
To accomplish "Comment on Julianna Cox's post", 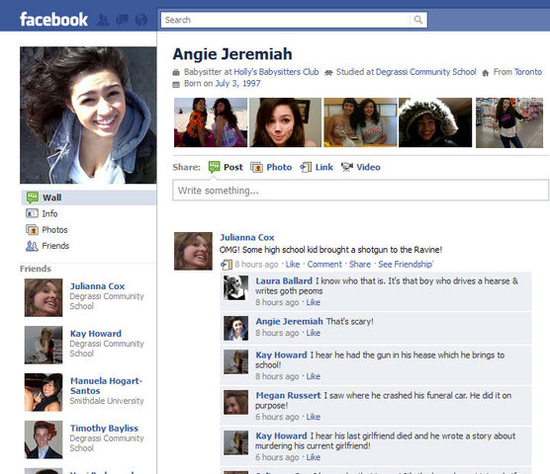I will (324, 265).
